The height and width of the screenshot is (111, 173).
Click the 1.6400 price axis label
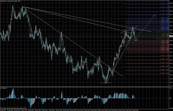[x=171, y=44]
